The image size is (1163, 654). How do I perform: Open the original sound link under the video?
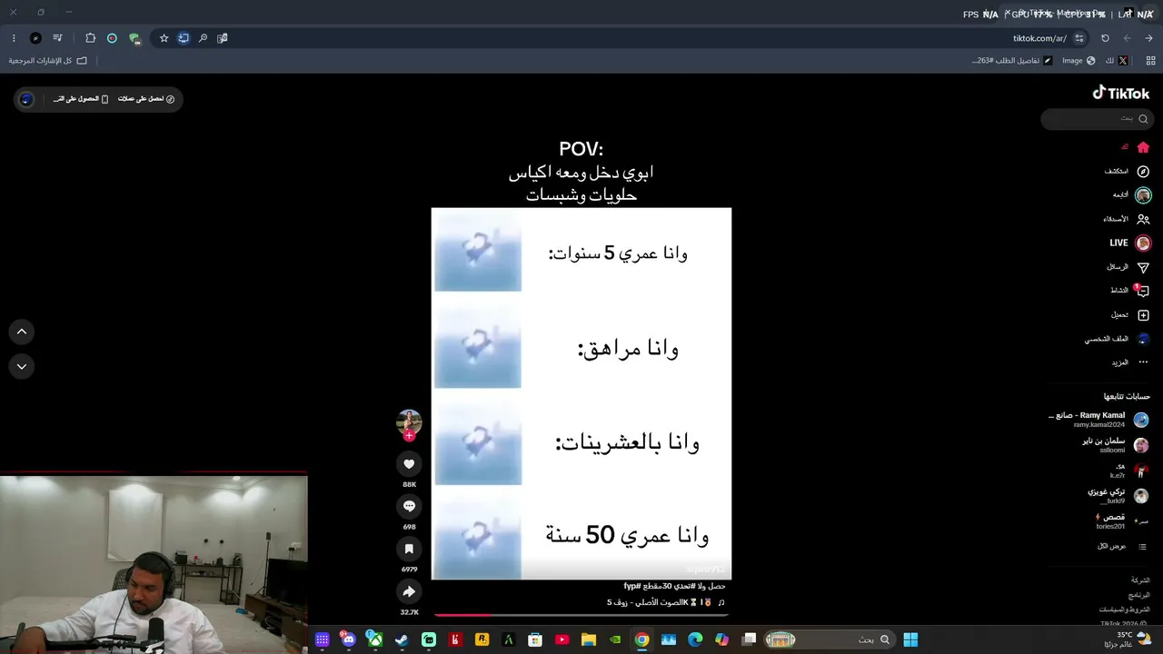pos(666,602)
